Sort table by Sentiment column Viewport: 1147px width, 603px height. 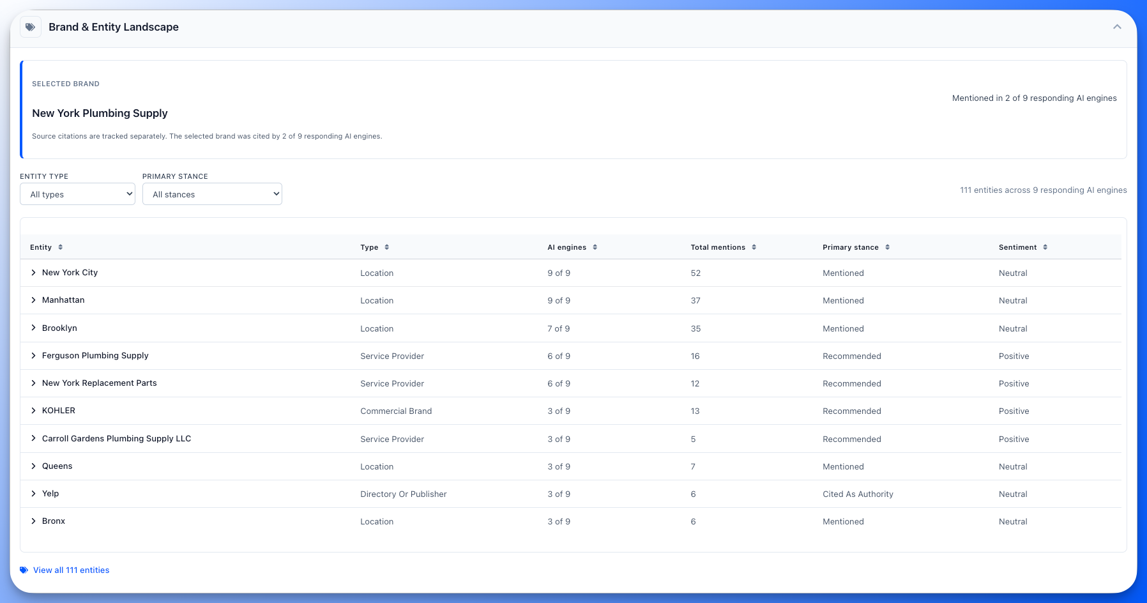(1045, 247)
